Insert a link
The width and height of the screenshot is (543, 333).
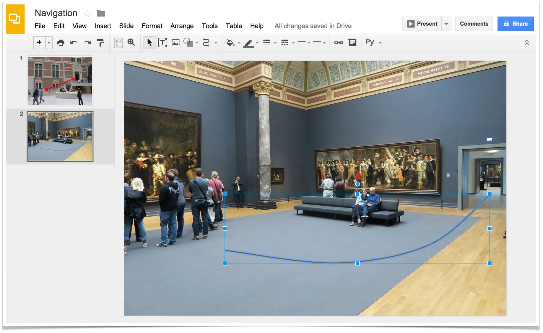[x=339, y=43]
